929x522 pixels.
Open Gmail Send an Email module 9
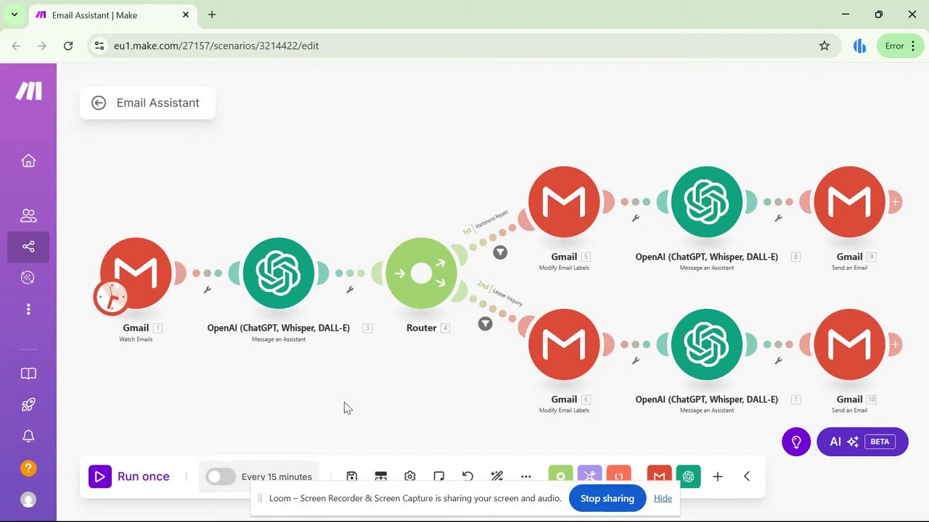click(x=850, y=202)
